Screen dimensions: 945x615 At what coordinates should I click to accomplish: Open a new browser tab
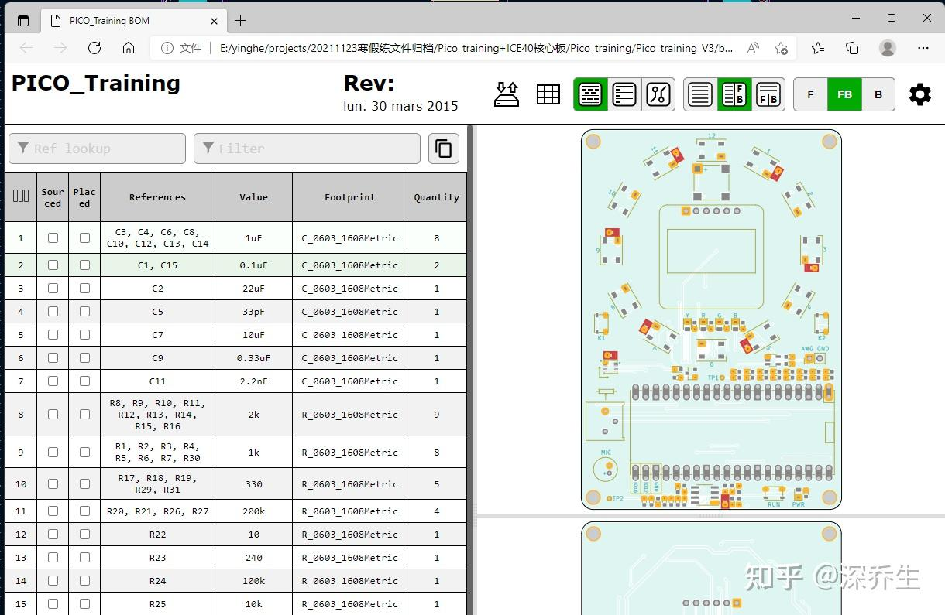click(241, 21)
